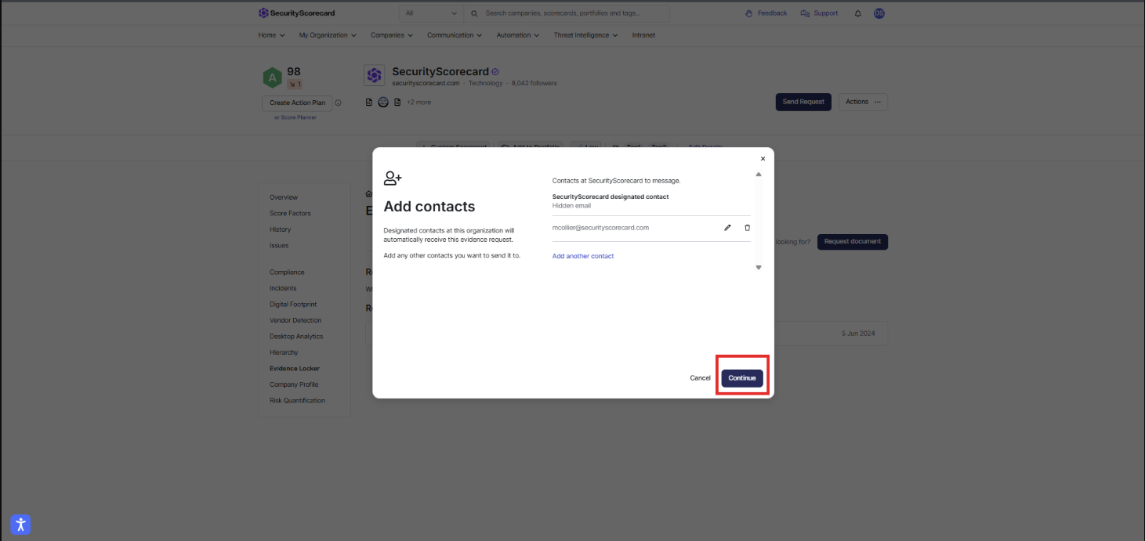
Task: Open Score Factors in the sidebar
Action: [x=290, y=213]
